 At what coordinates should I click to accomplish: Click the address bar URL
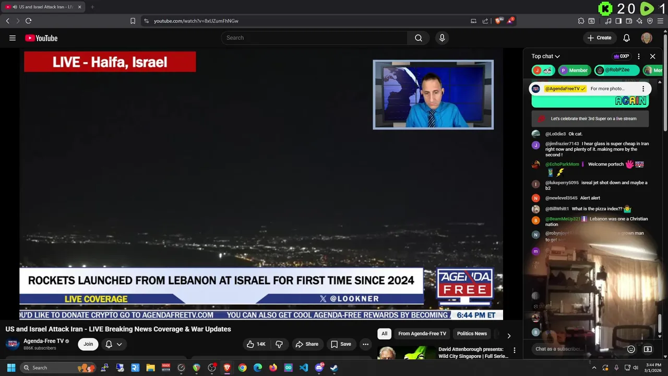point(196,21)
